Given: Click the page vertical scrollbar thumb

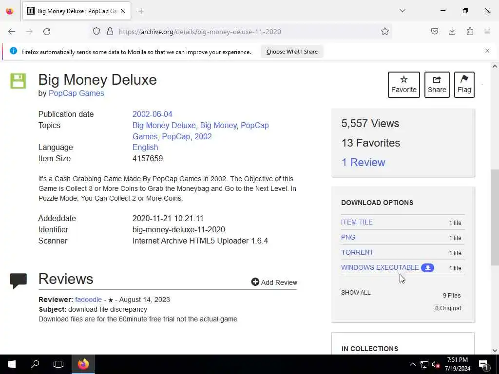Looking at the screenshot, I should click(495, 218).
